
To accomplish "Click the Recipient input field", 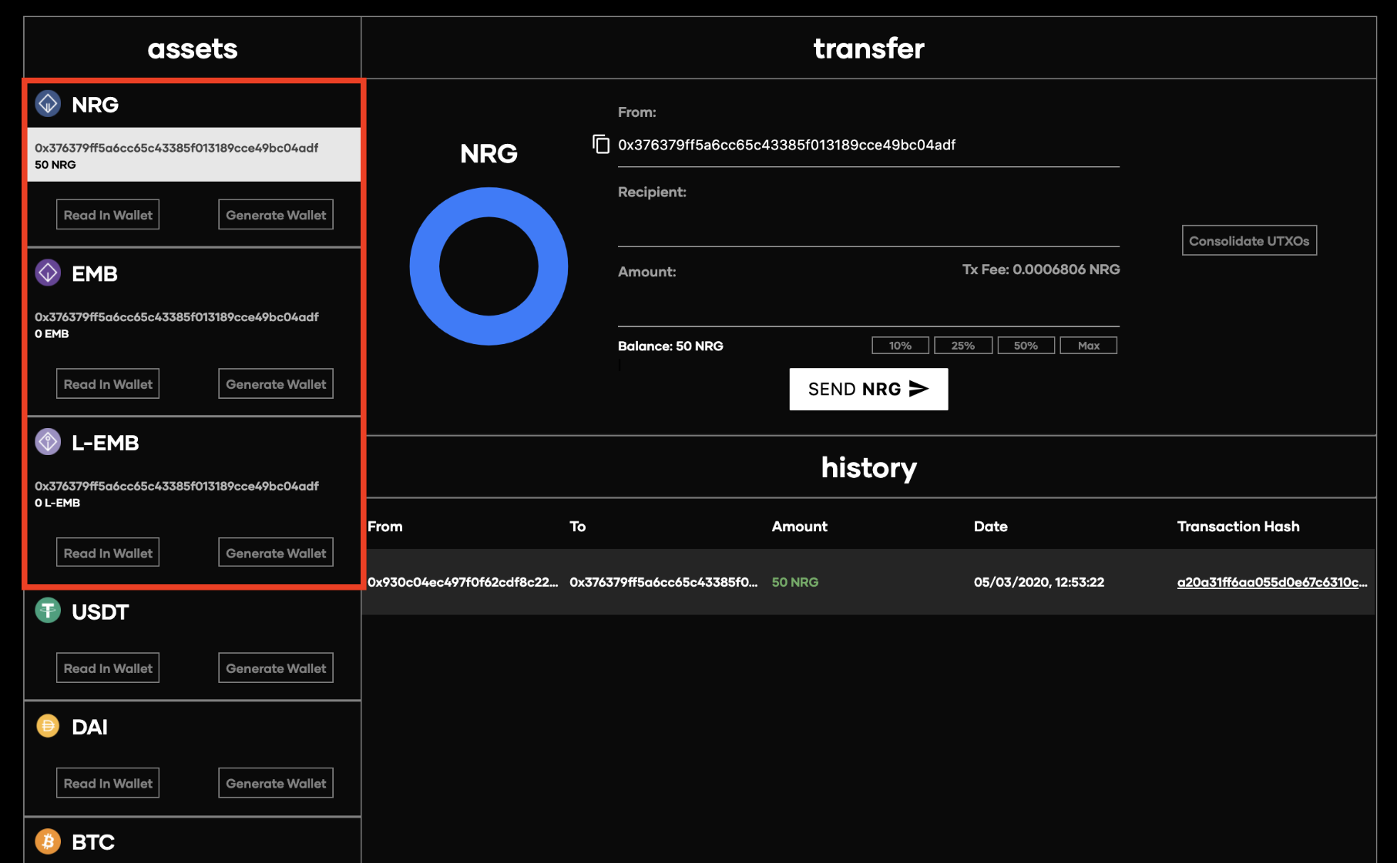I will pyautogui.click(x=868, y=228).
